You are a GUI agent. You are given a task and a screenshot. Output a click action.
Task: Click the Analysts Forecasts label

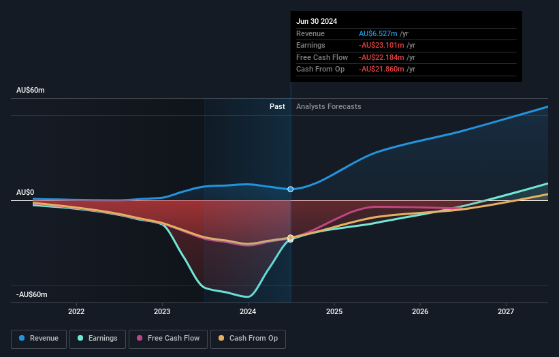click(x=329, y=106)
